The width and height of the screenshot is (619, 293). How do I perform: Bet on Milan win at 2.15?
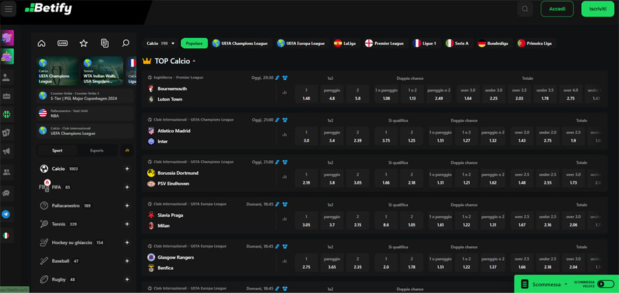point(358,221)
